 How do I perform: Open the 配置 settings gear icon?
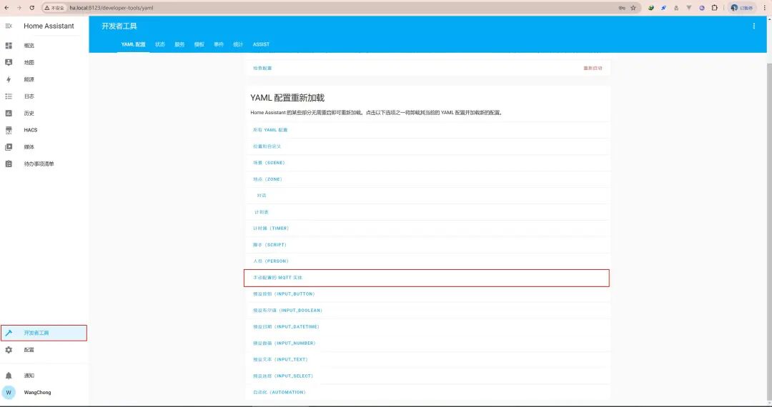coord(9,350)
